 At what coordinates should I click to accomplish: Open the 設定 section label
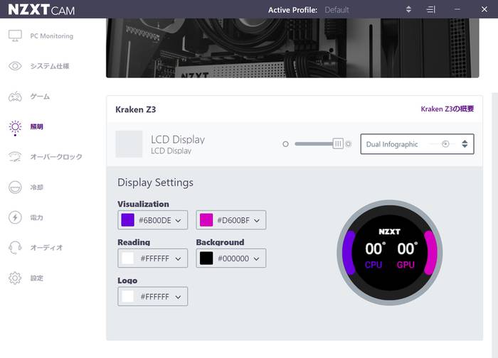pos(36,278)
